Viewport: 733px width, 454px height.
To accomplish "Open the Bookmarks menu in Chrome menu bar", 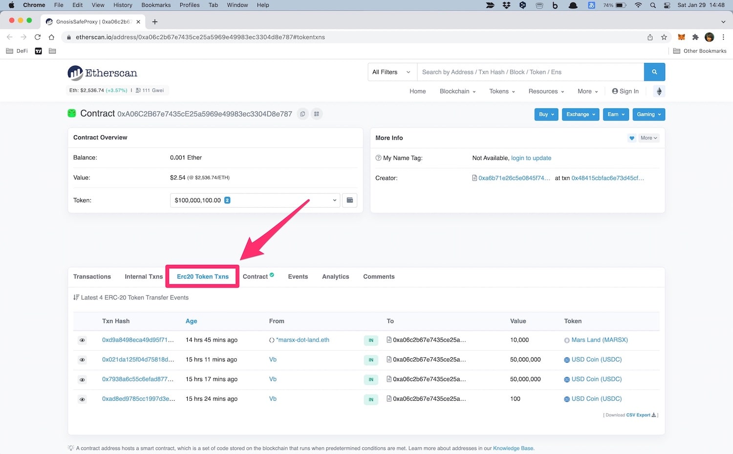I will click(x=156, y=5).
